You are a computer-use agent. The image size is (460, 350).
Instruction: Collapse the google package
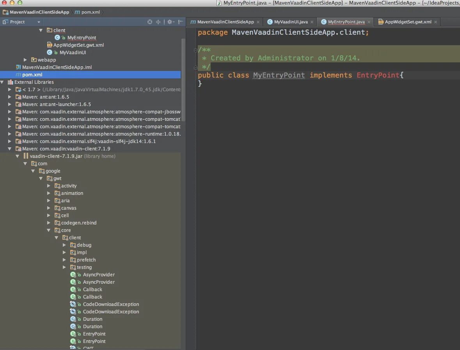point(33,171)
